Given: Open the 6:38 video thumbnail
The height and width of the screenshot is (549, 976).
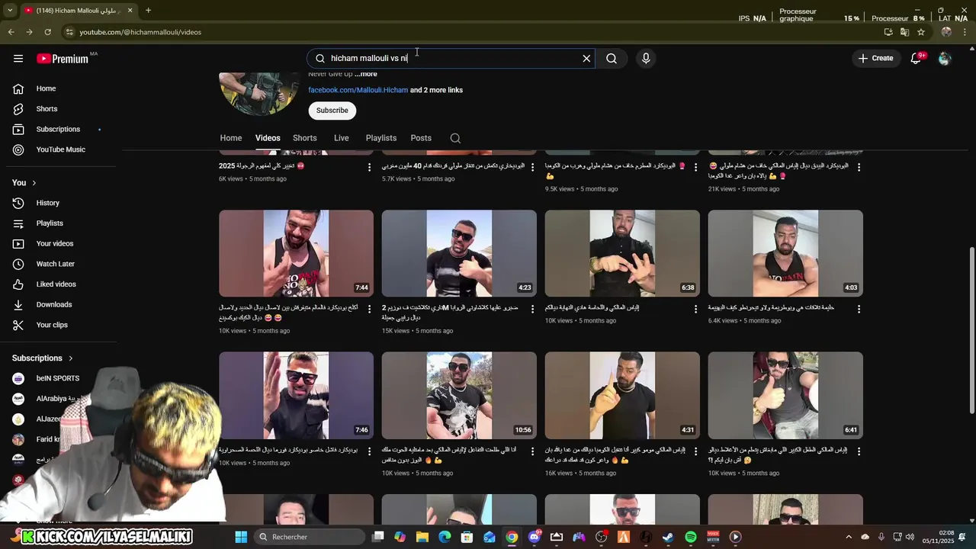Looking at the screenshot, I should pyautogui.click(x=622, y=253).
